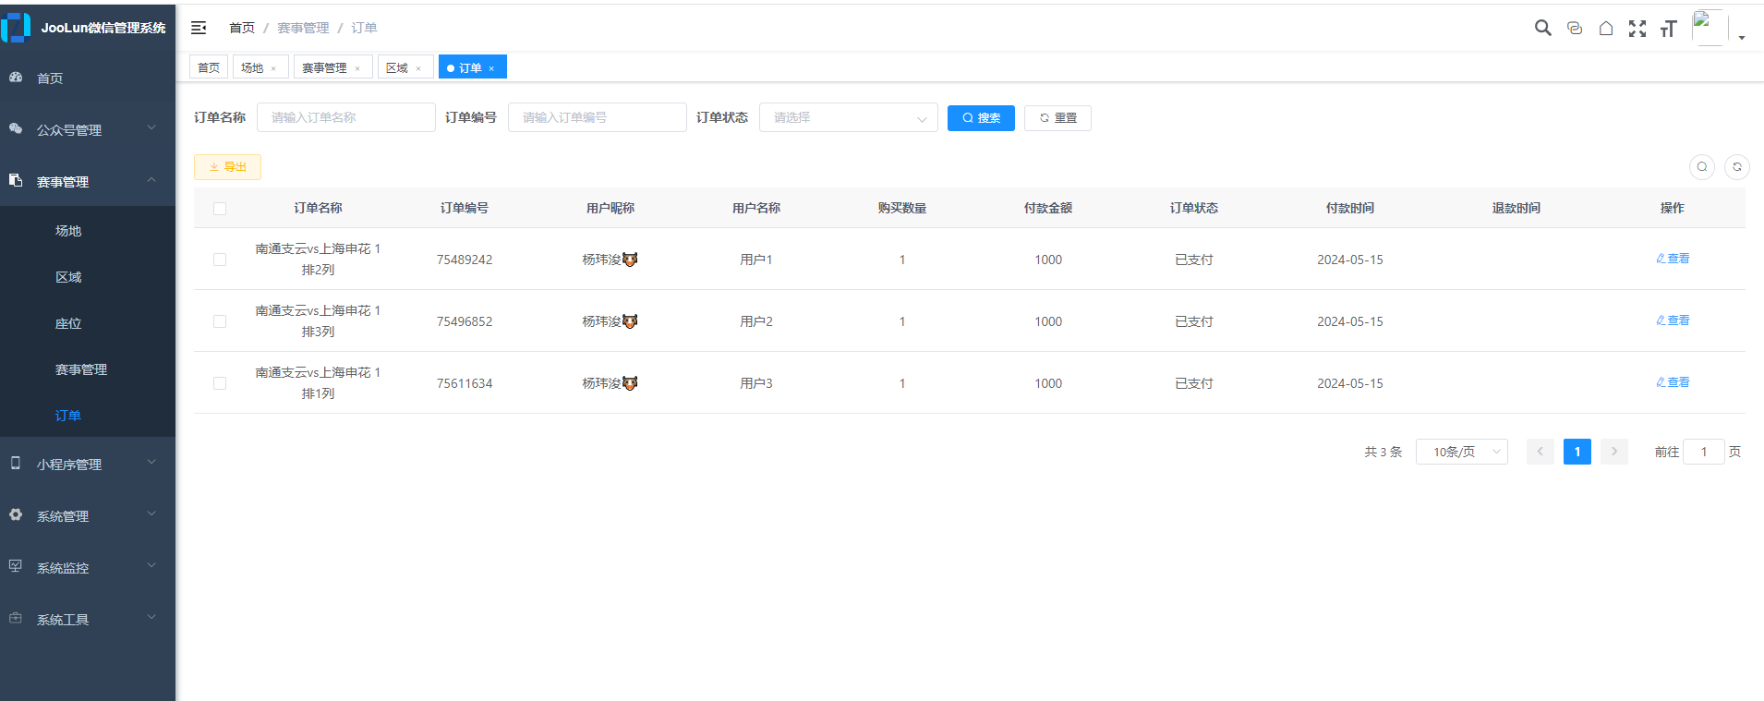This screenshot has width=1764, height=701.
Task: Click the 赛事管理 icon in sidebar
Action: pos(16,180)
